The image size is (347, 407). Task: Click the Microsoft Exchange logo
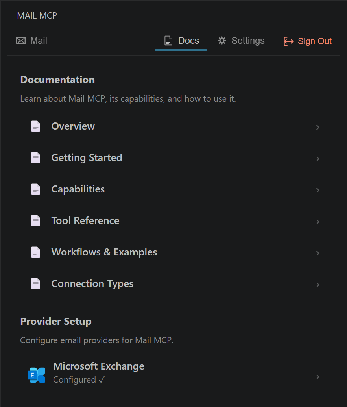click(x=37, y=374)
